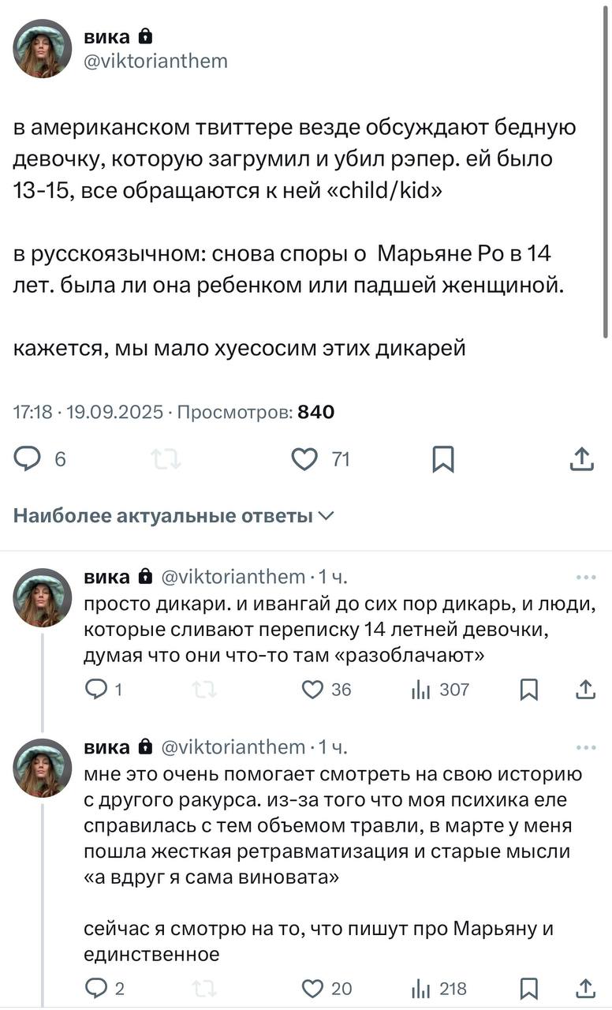
Task: Open more options on second reply
Action: coord(586,746)
